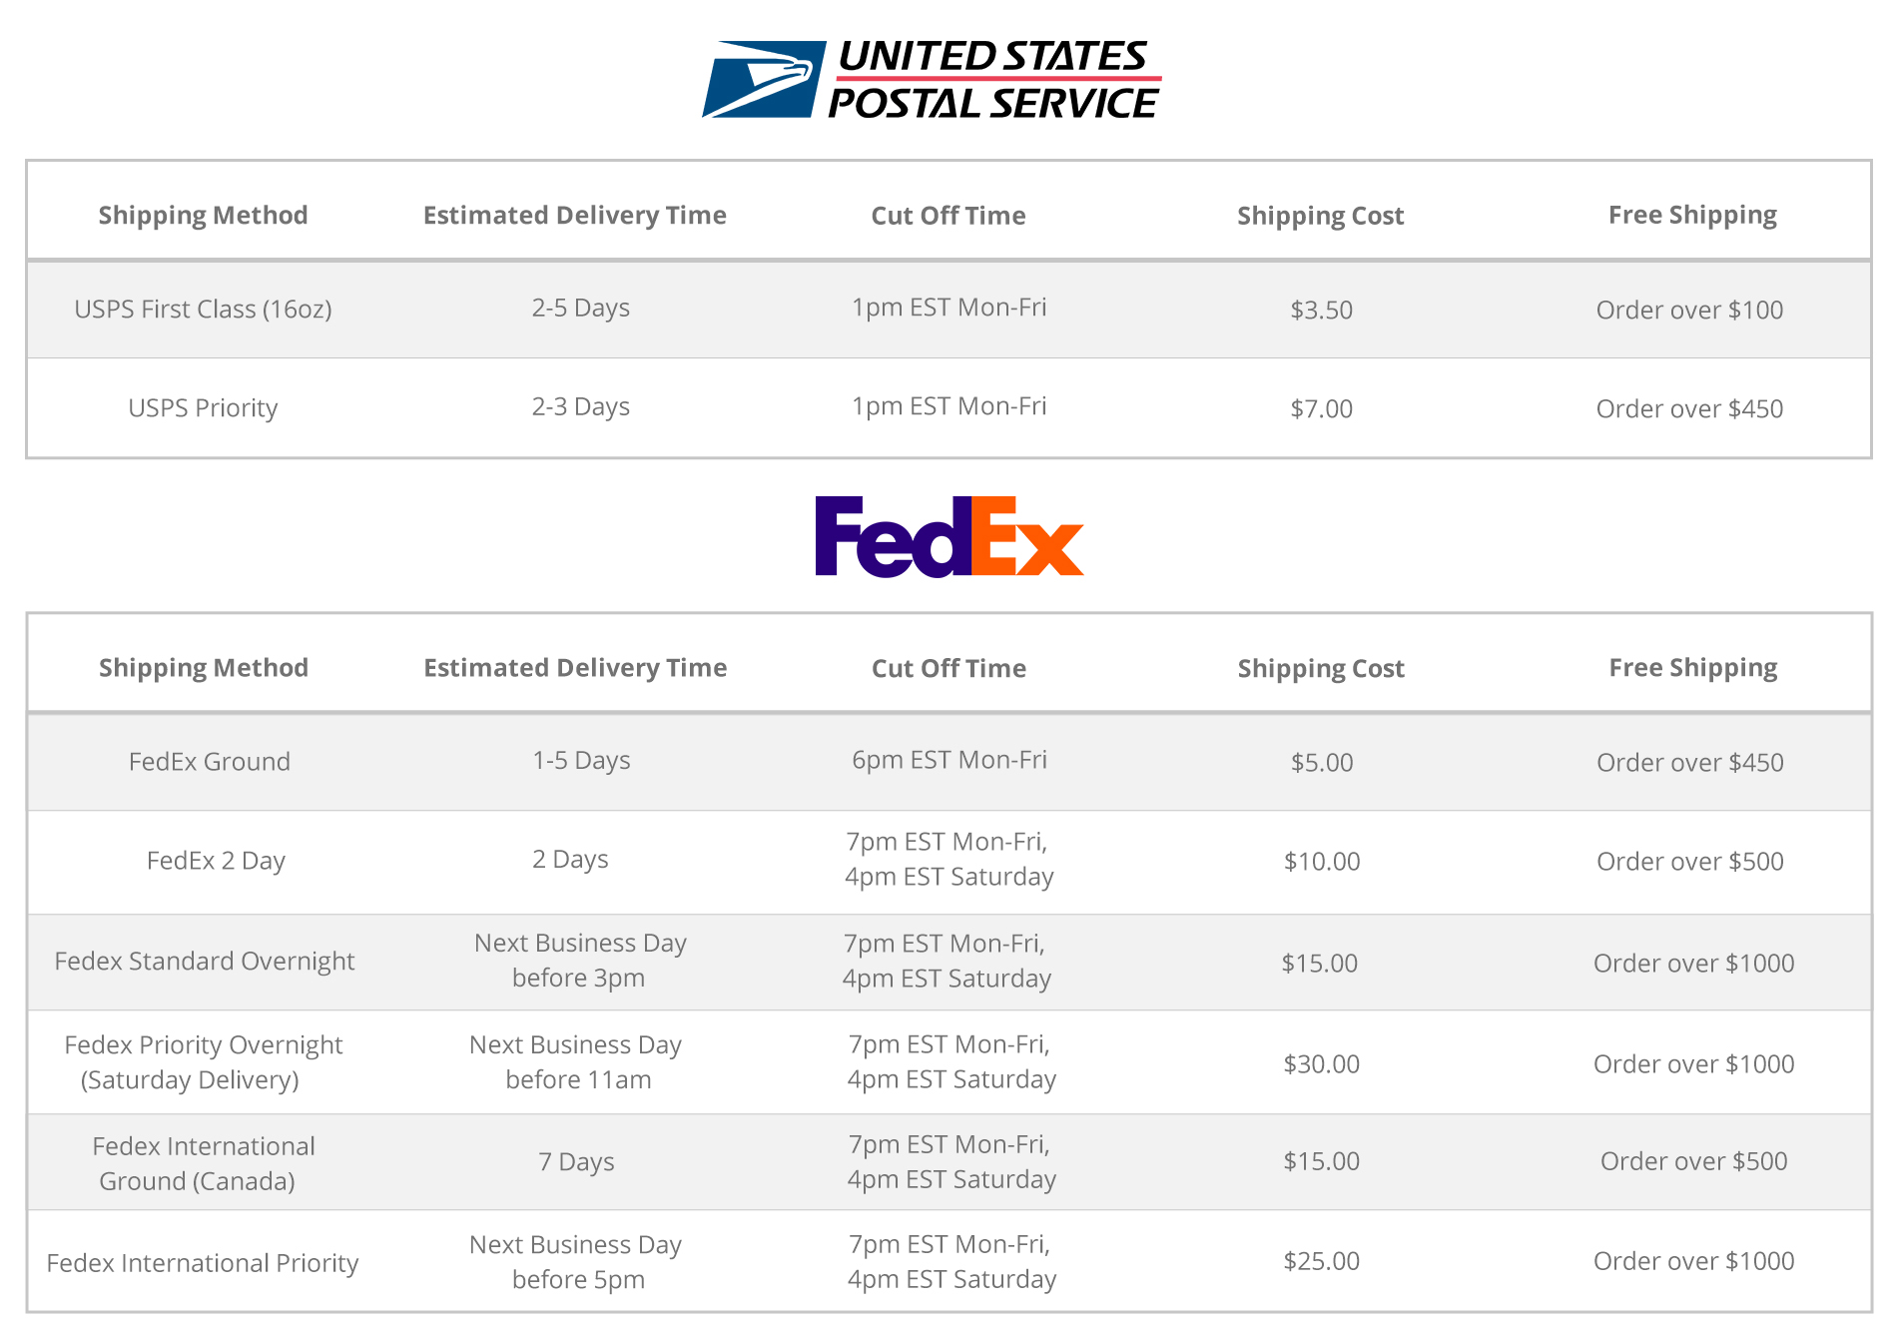Click the FedEx logo
1897x1332 pixels.
[x=949, y=536]
